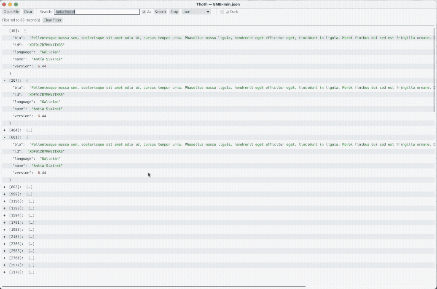Screen dimensions: 437x289
Task: Collapse record [207]
Action: pos(5,80)
